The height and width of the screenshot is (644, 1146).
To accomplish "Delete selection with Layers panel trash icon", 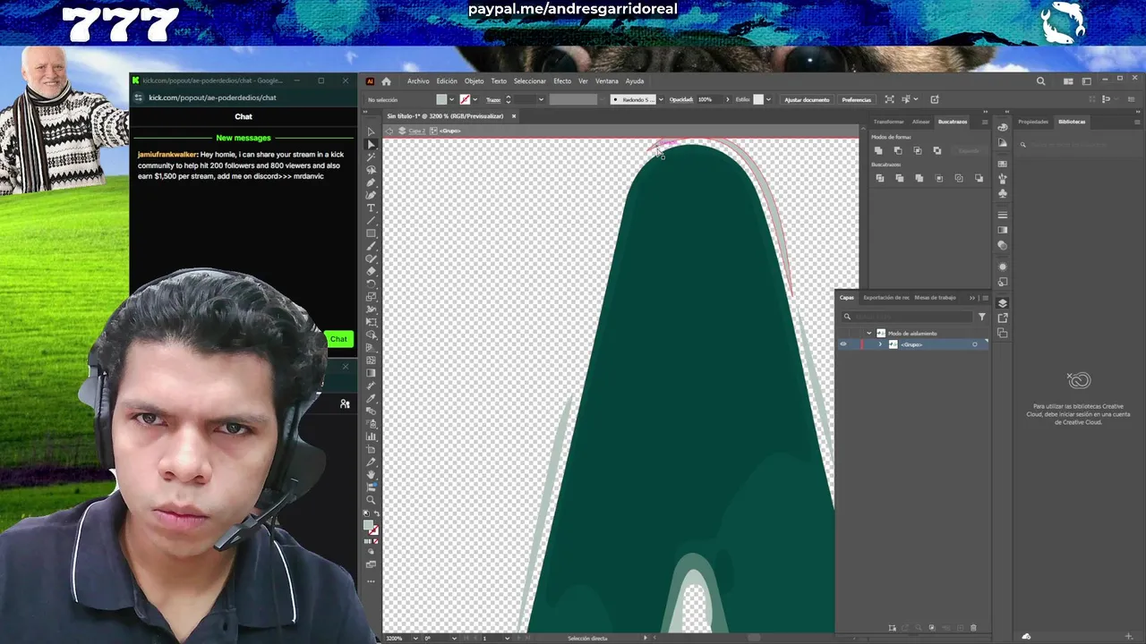I will (973, 628).
